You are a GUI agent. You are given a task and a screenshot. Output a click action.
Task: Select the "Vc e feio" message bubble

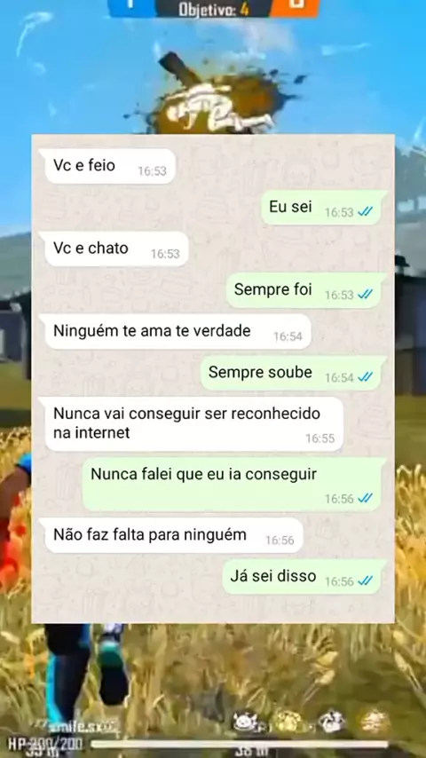107,166
